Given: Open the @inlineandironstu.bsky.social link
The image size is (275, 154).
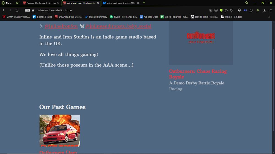Looking at the screenshot, I should [x=118, y=26].
